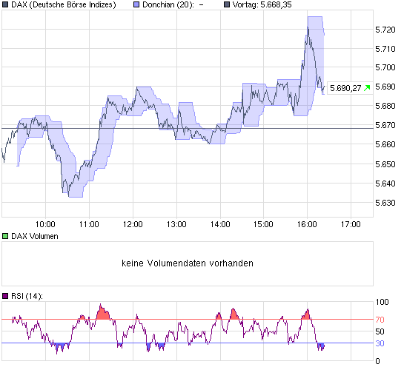Screen dimensions: 404x367
Task: Click the 5.680 price axis label
Action: [385, 106]
